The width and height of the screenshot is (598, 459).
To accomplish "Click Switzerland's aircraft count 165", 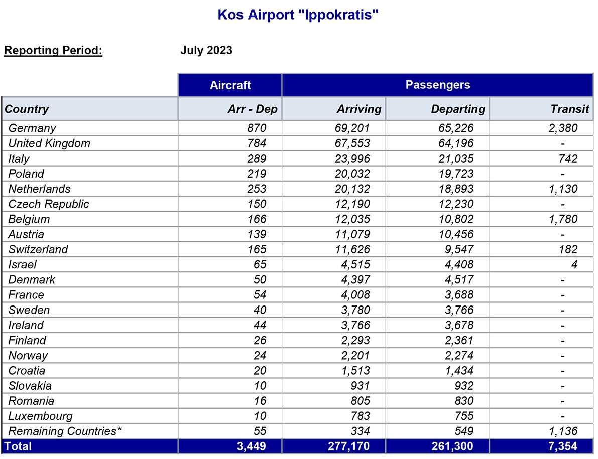I will (257, 249).
